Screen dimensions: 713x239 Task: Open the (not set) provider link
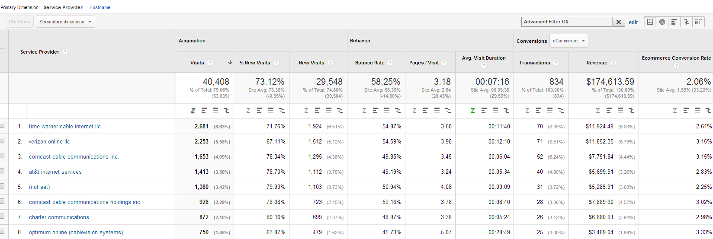click(39, 187)
